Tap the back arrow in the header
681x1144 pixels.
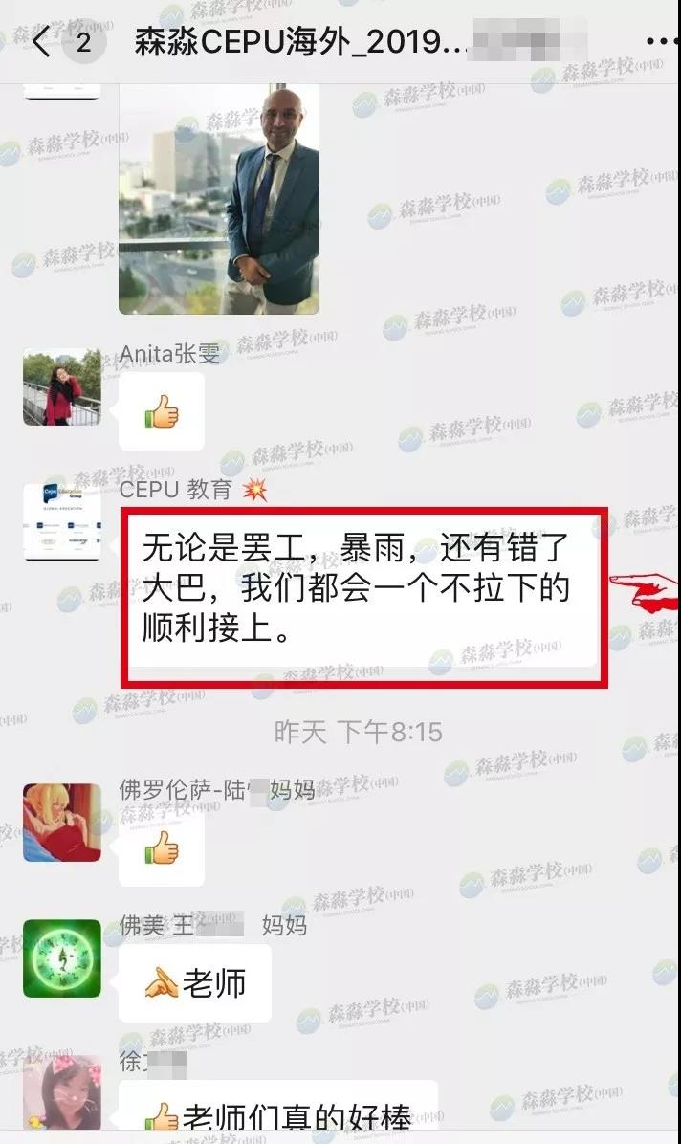[41, 41]
